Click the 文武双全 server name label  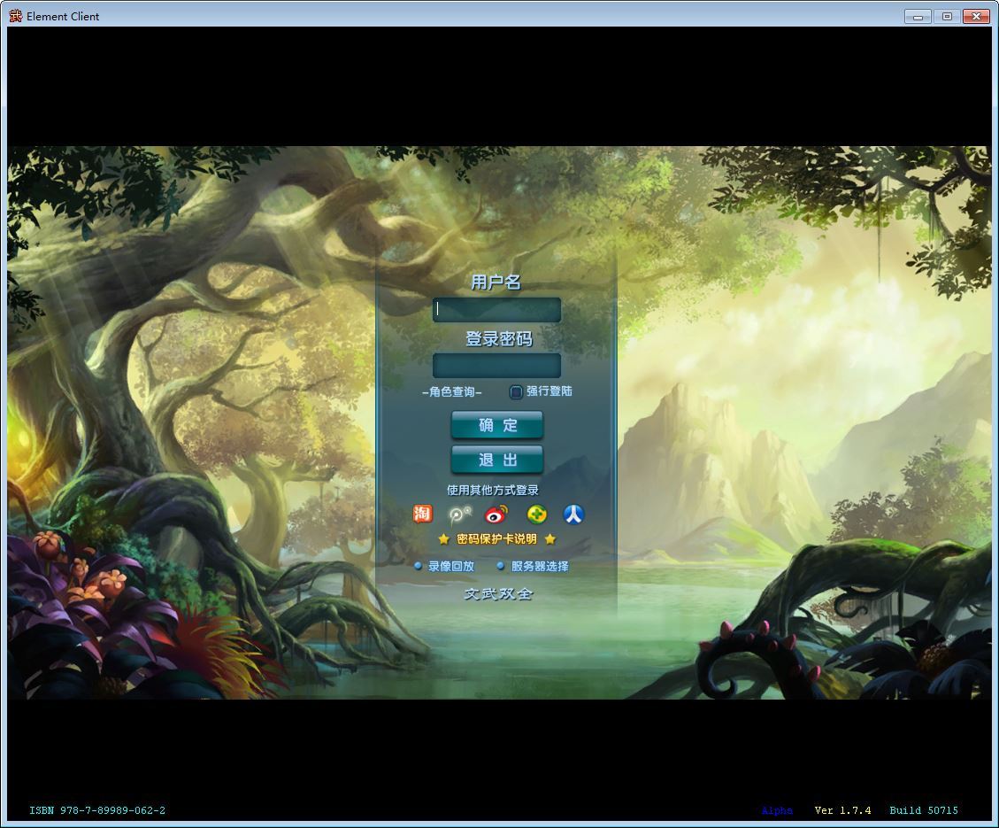[498, 594]
